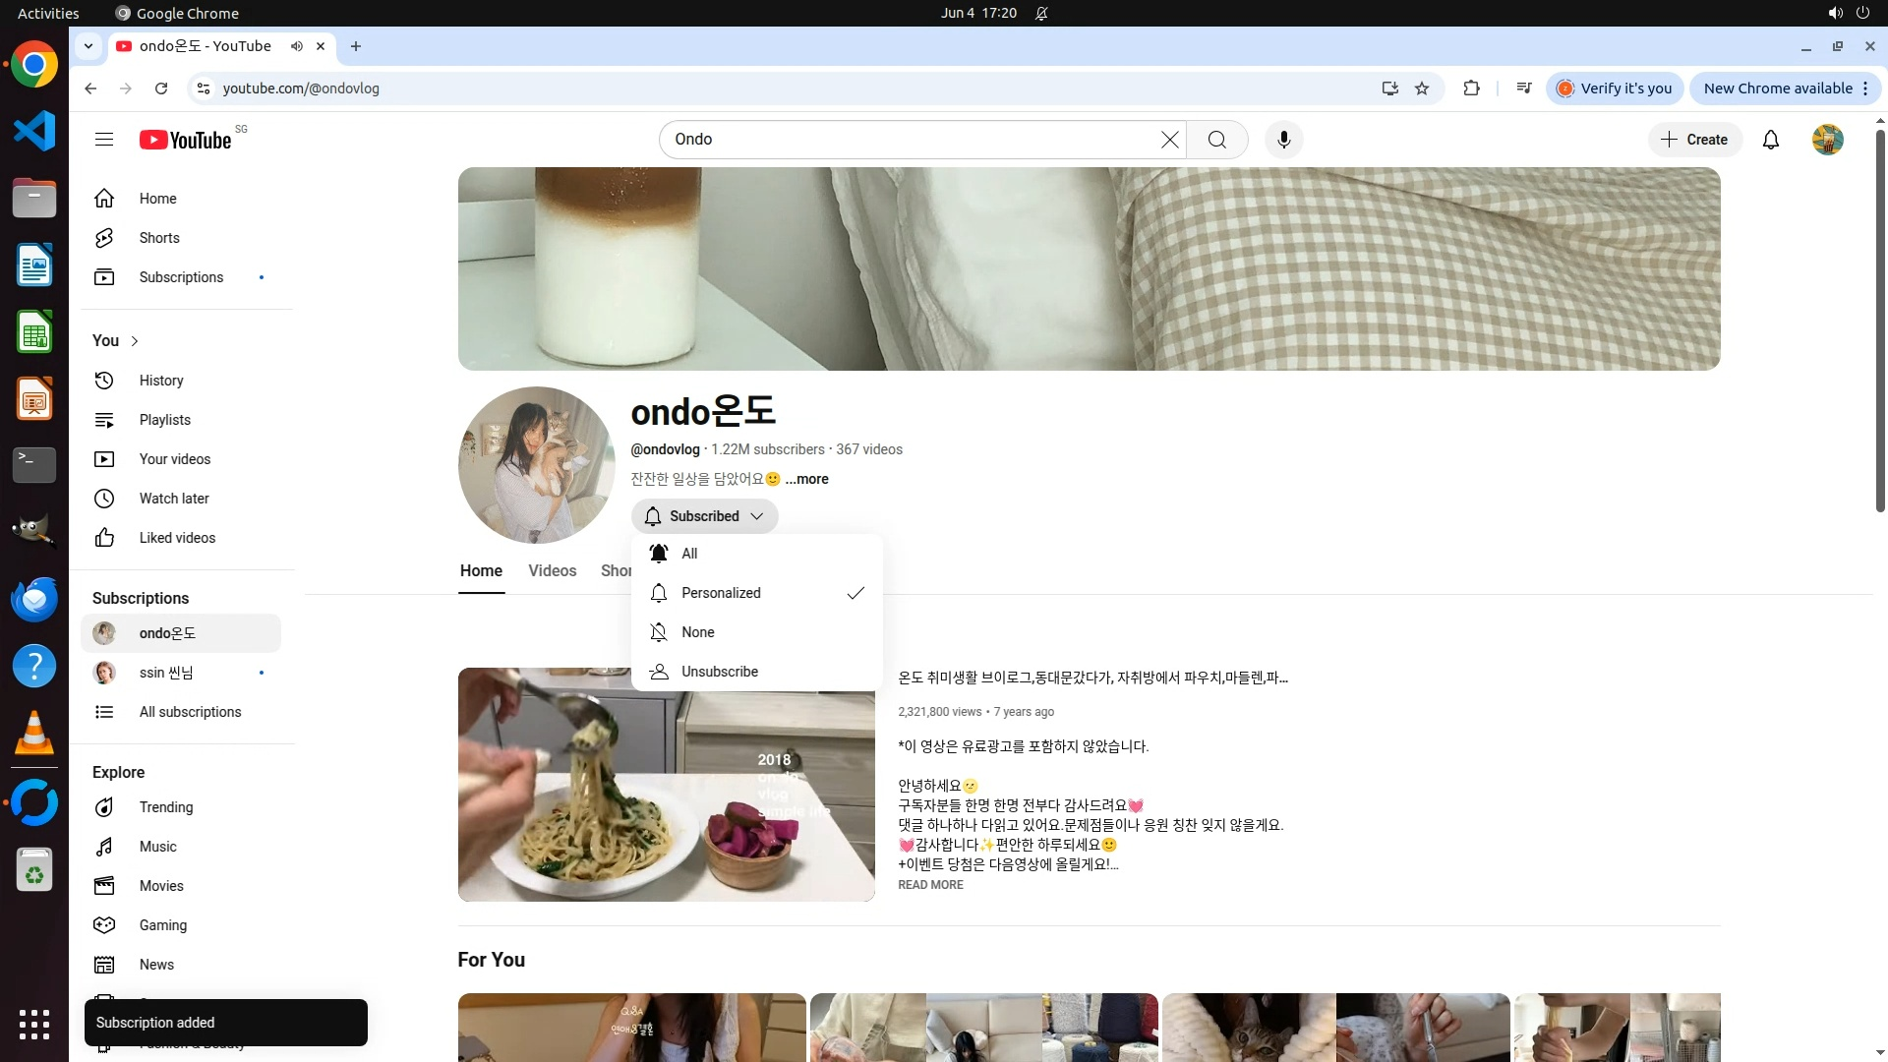The height and width of the screenshot is (1062, 1888).
Task: Click the Create button
Action: pyautogui.click(x=1694, y=140)
